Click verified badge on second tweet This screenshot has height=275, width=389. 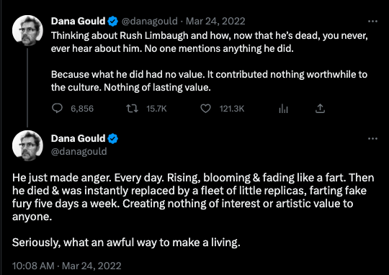(113, 139)
